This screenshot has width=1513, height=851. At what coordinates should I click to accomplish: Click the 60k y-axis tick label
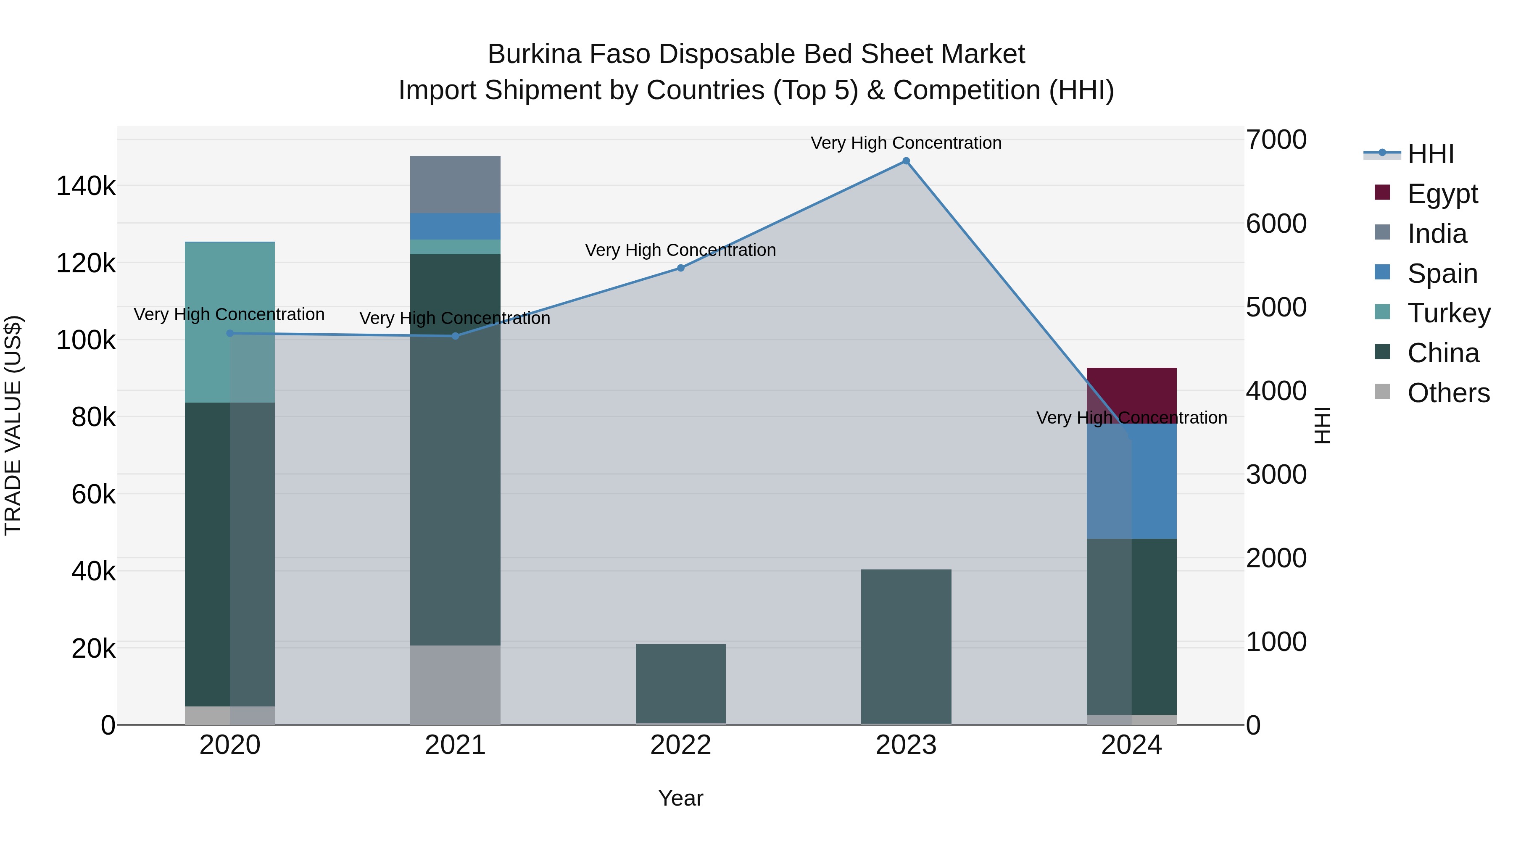click(94, 495)
